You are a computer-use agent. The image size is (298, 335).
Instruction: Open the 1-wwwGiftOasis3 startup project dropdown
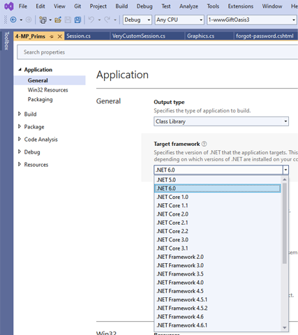coord(252,20)
